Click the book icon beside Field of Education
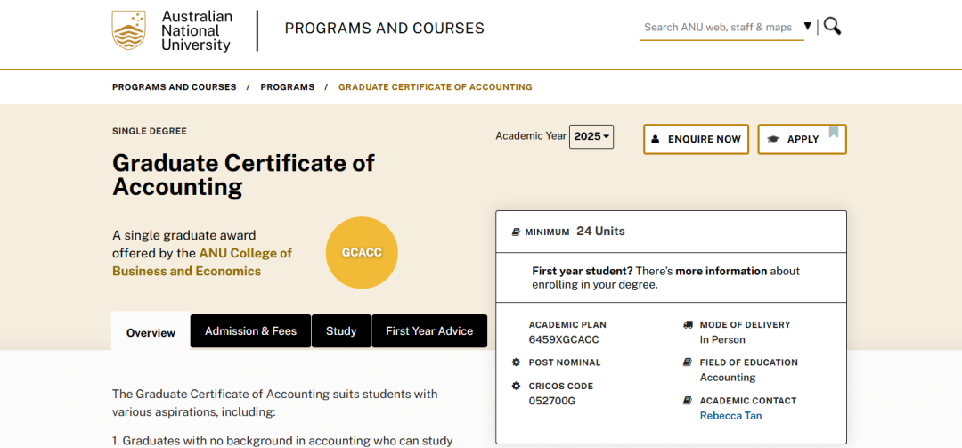 click(x=688, y=362)
